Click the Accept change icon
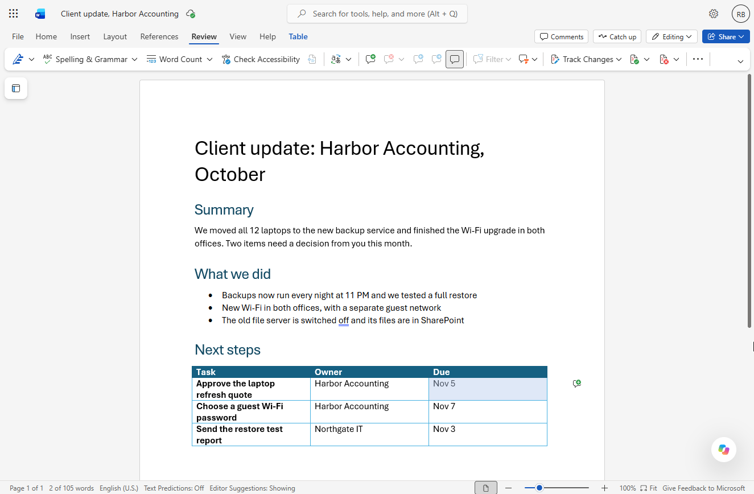 pos(634,59)
